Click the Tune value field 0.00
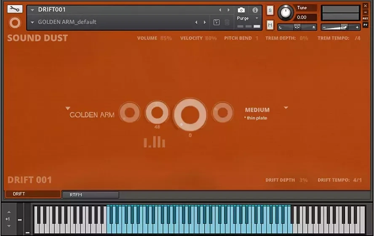374x236 pixels. 306,17
